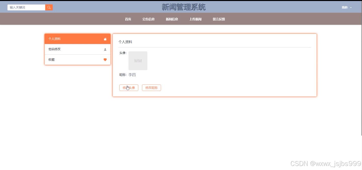
Task: Open the 首页 navigation item
Action: pyautogui.click(x=128, y=19)
